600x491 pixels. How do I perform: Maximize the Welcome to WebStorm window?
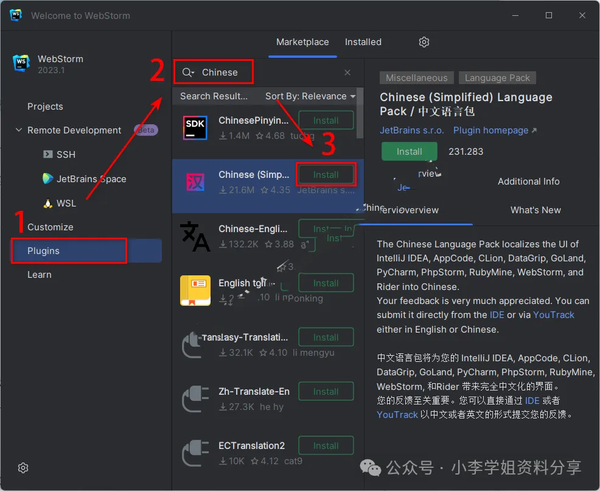(x=548, y=15)
